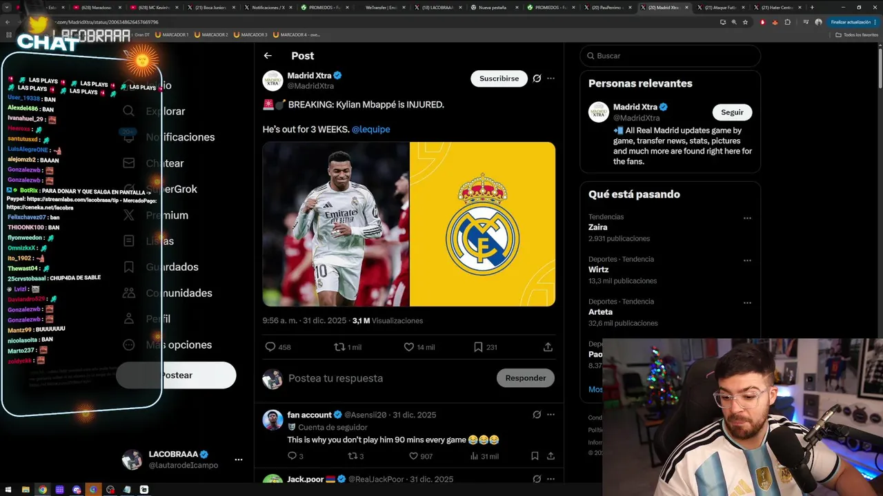883x496 pixels.
Task: Open Madrid Xtra avatar in Personas relevantes
Action: (x=599, y=112)
